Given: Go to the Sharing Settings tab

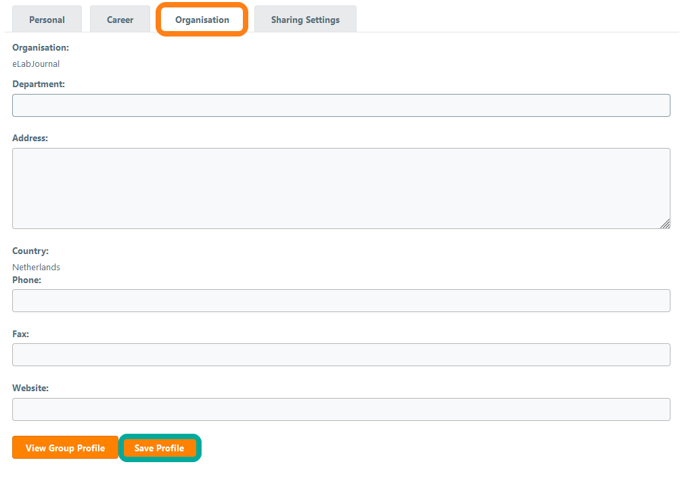Looking at the screenshot, I should 305,20.
